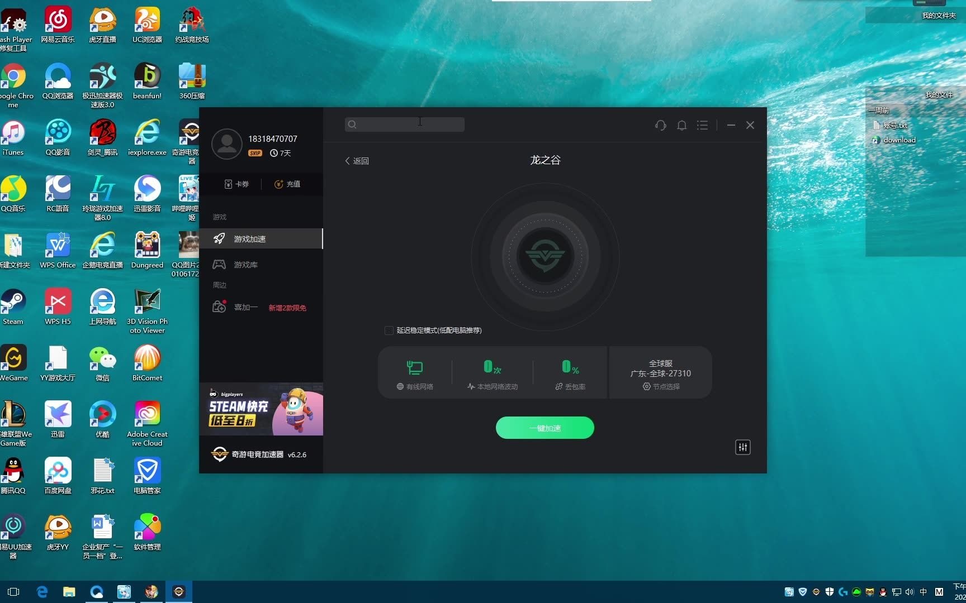966x603 pixels.
Task: Open 虎牙YY desktop icon
Action: 58,533
